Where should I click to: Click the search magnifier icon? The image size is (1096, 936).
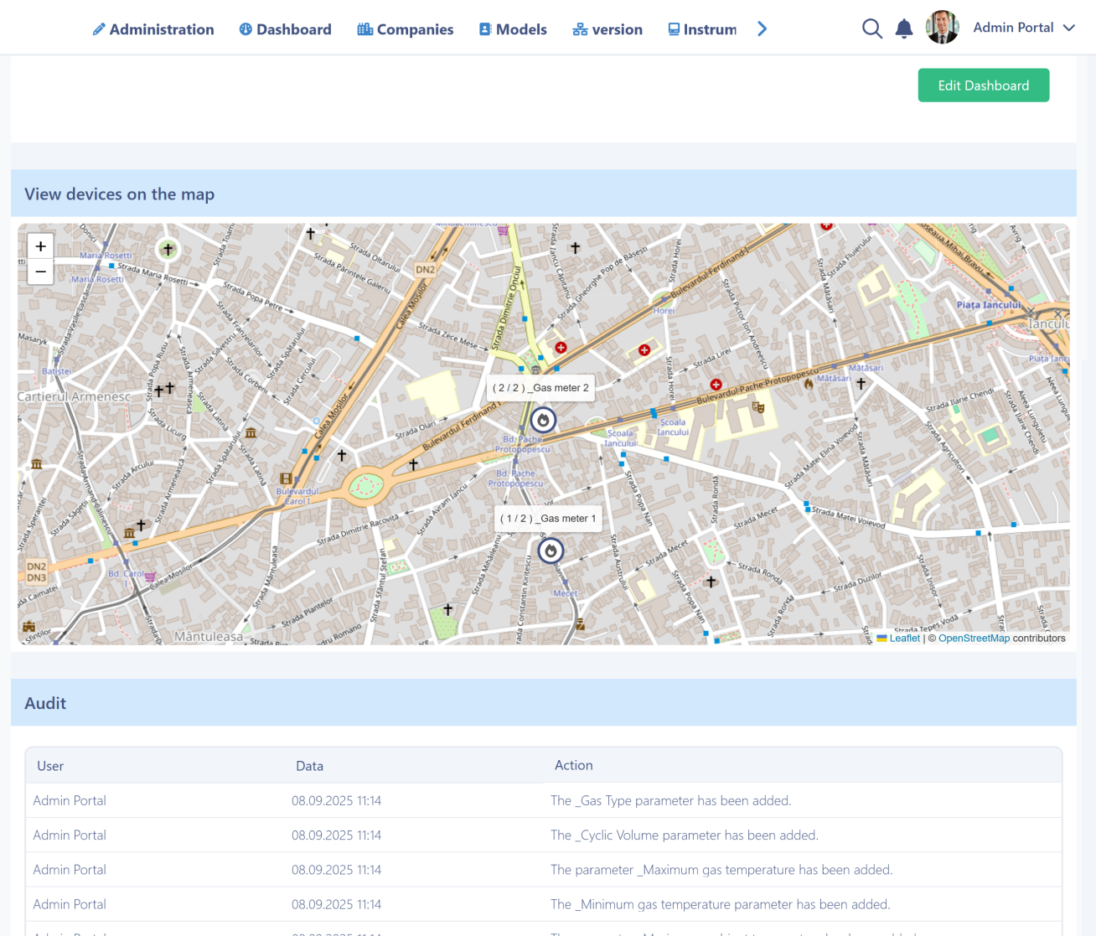click(871, 29)
